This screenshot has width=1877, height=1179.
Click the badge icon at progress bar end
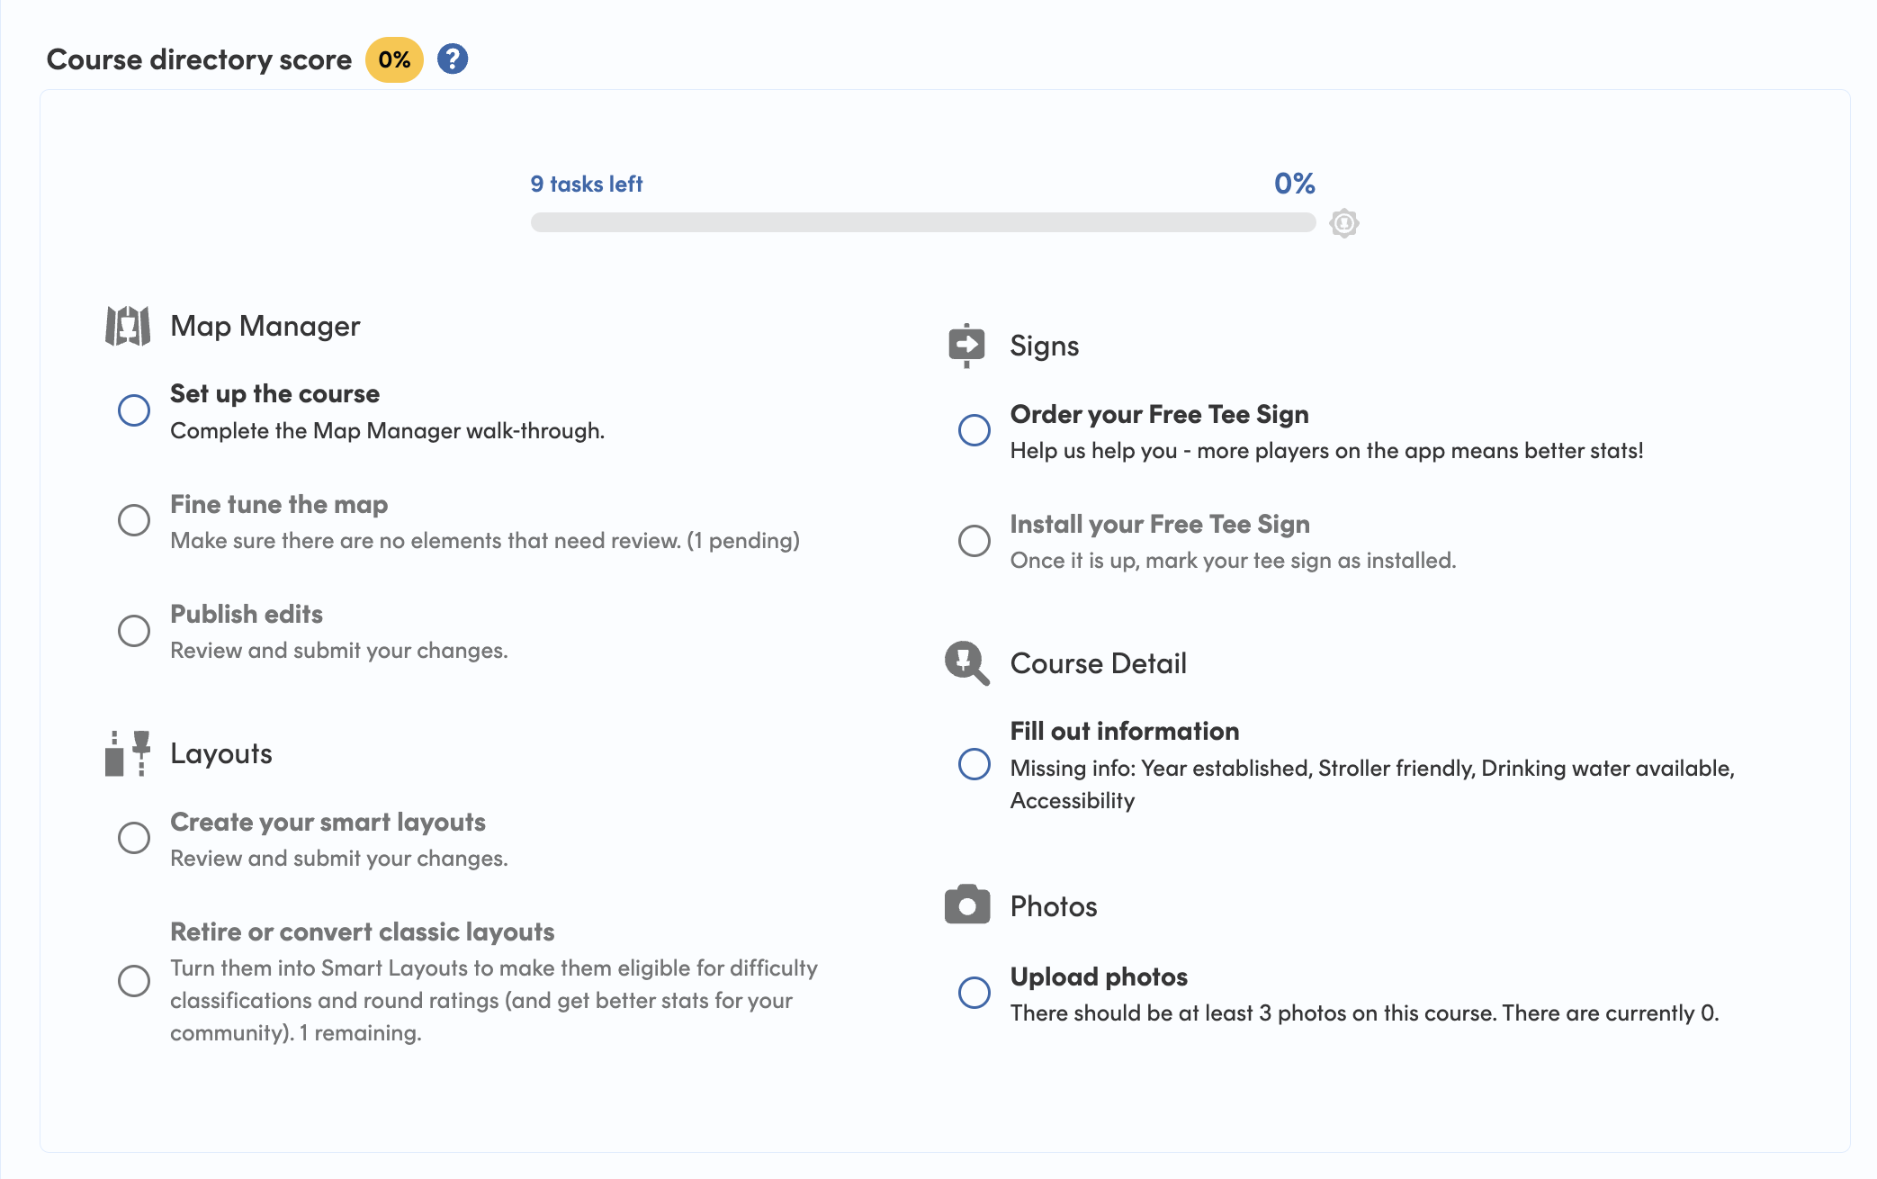click(x=1344, y=222)
